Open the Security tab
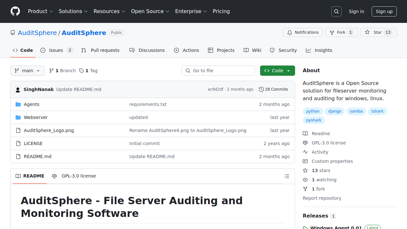 283,50
